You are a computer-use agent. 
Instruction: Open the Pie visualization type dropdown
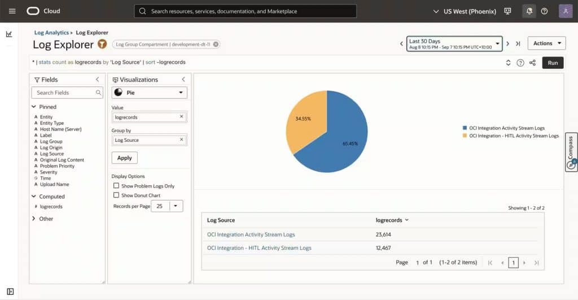click(149, 93)
